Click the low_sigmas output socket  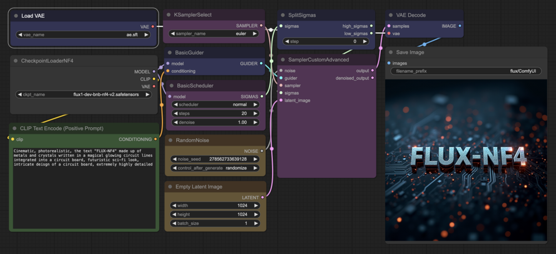371,34
